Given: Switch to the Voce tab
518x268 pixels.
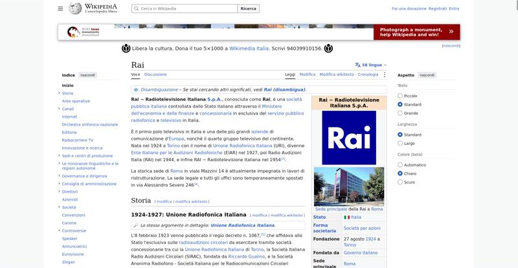Looking at the screenshot, I should tap(135, 74).
